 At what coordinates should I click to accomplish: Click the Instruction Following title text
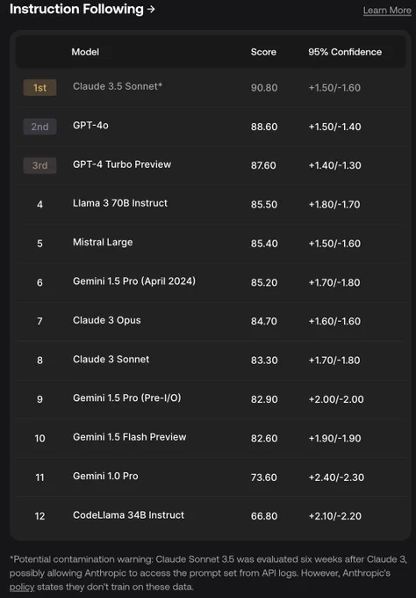tap(76, 9)
